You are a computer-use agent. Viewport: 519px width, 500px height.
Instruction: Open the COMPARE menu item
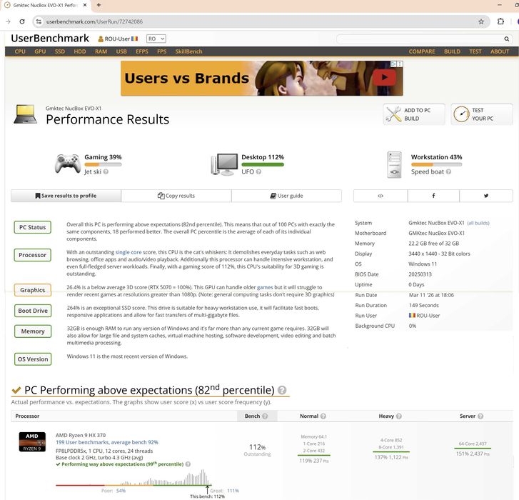pyautogui.click(x=422, y=51)
